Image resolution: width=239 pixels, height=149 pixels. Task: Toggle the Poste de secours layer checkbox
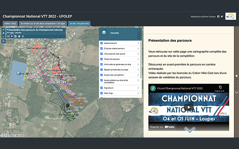tap(101, 59)
